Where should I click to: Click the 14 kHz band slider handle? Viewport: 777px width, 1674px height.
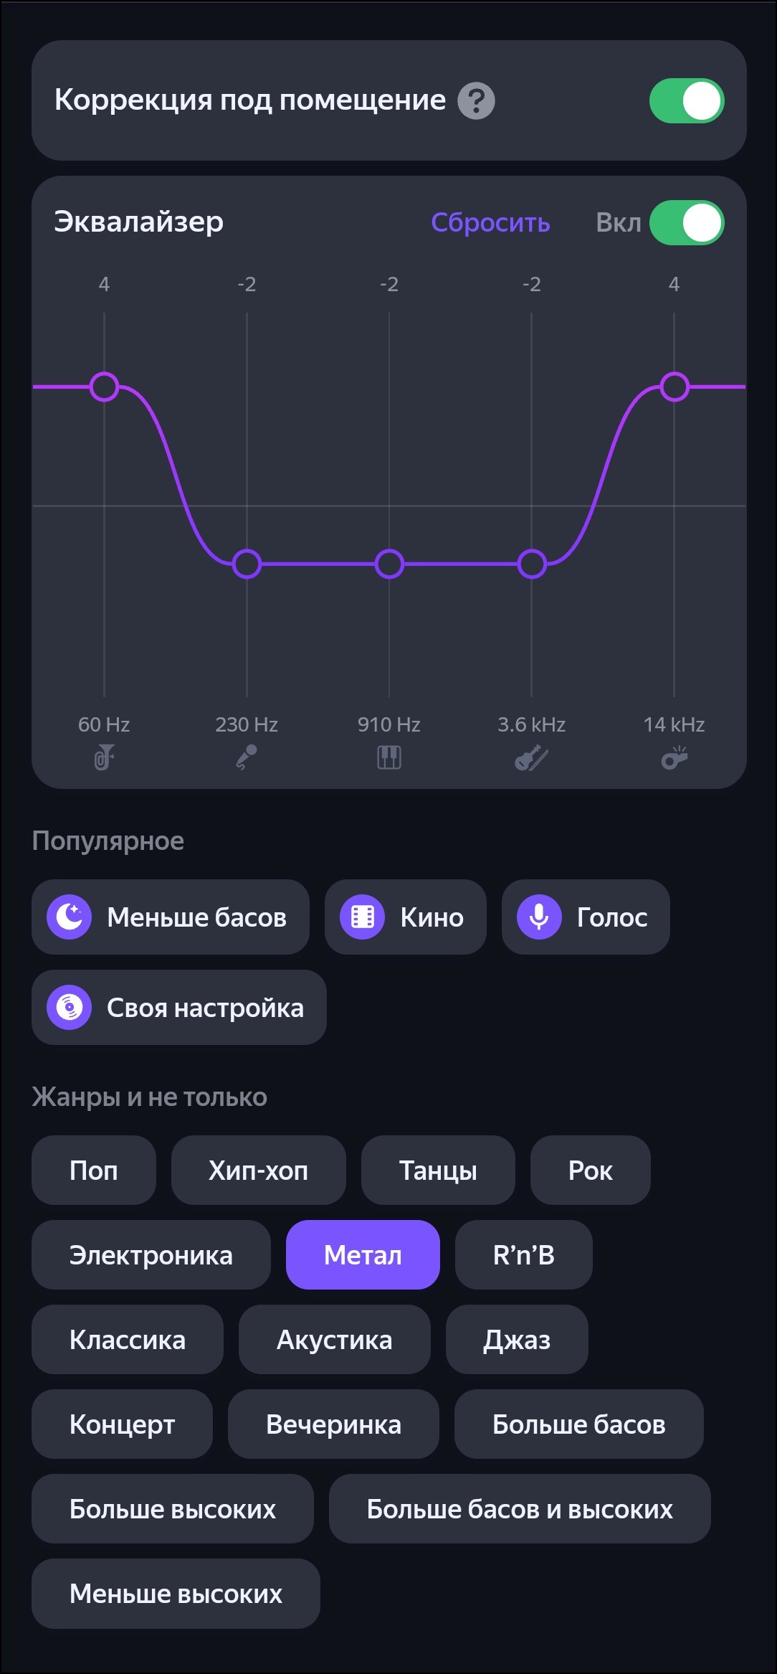point(674,387)
